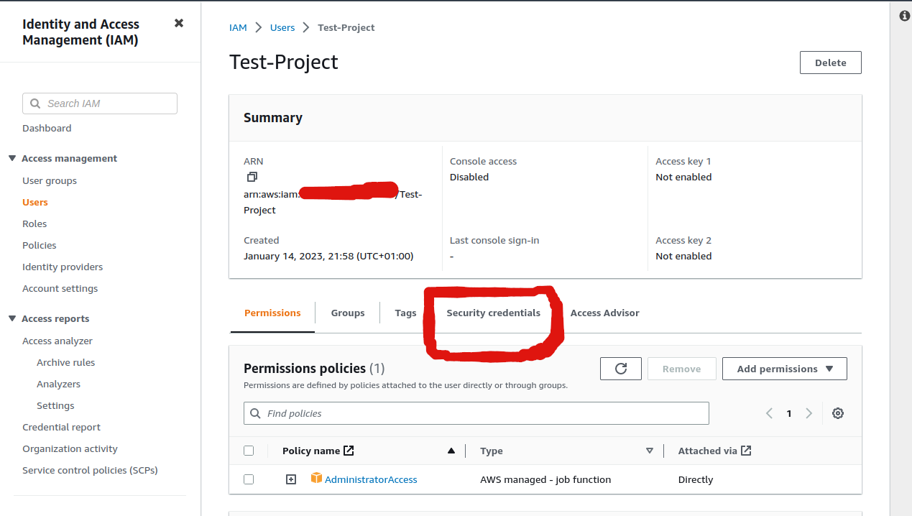Viewport: 912px width, 516px height.
Task: Click the 'AWS managed - job function' cell
Action: click(x=545, y=479)
